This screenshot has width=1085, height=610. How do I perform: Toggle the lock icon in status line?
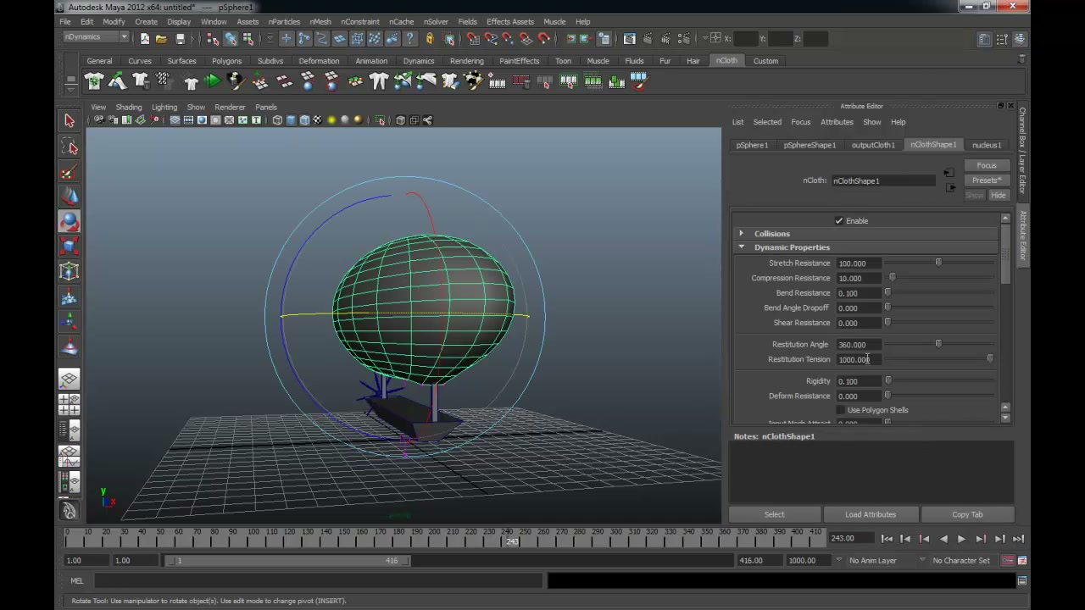tap(430, 38)
